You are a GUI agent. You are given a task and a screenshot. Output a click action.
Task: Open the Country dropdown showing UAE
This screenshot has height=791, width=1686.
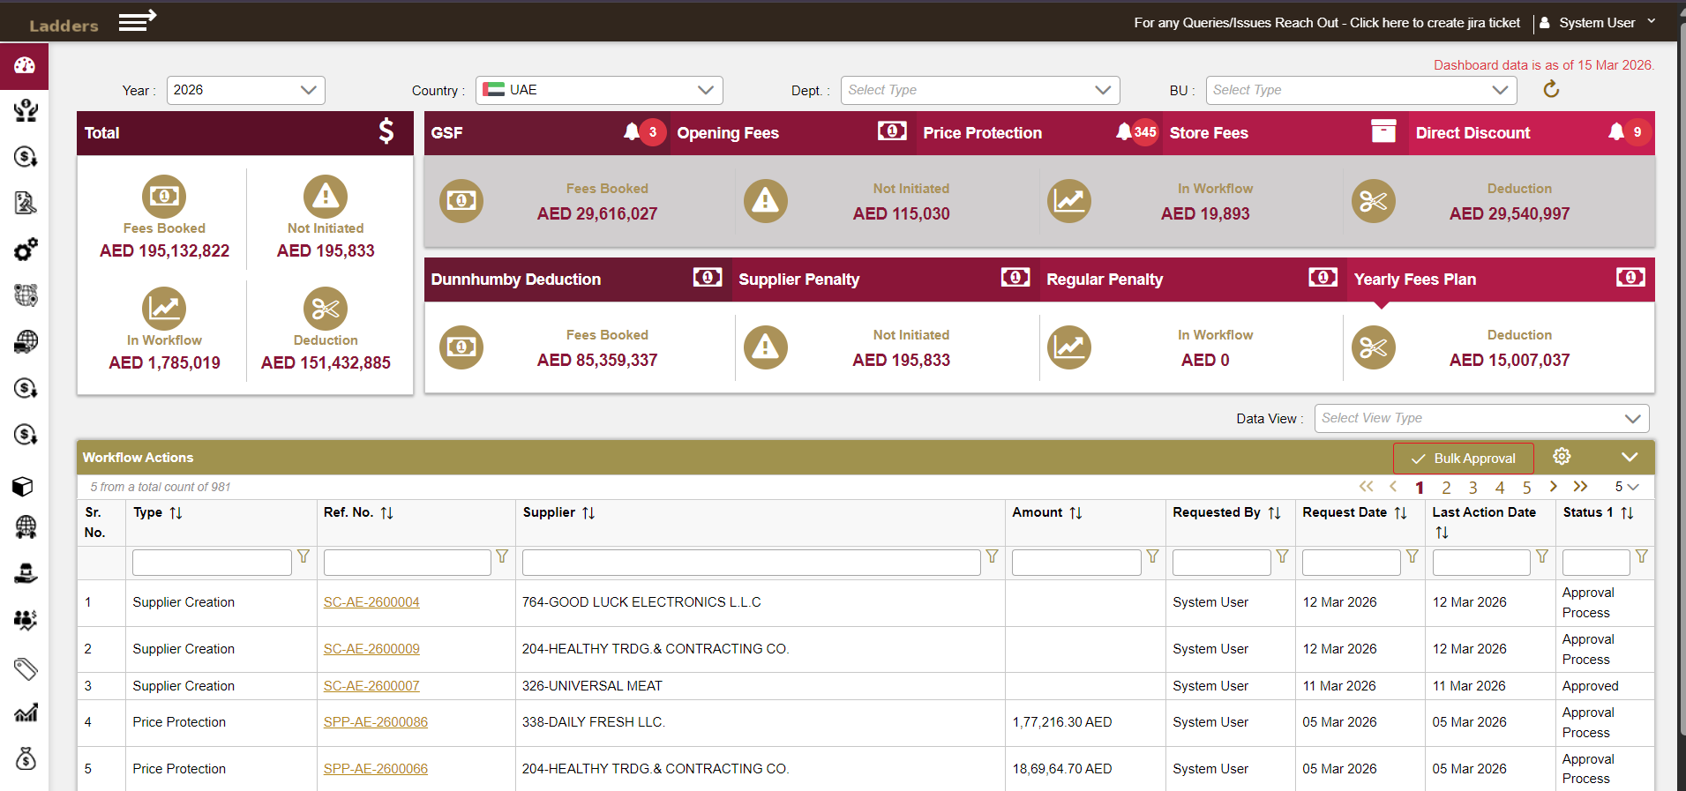(599, 90)
